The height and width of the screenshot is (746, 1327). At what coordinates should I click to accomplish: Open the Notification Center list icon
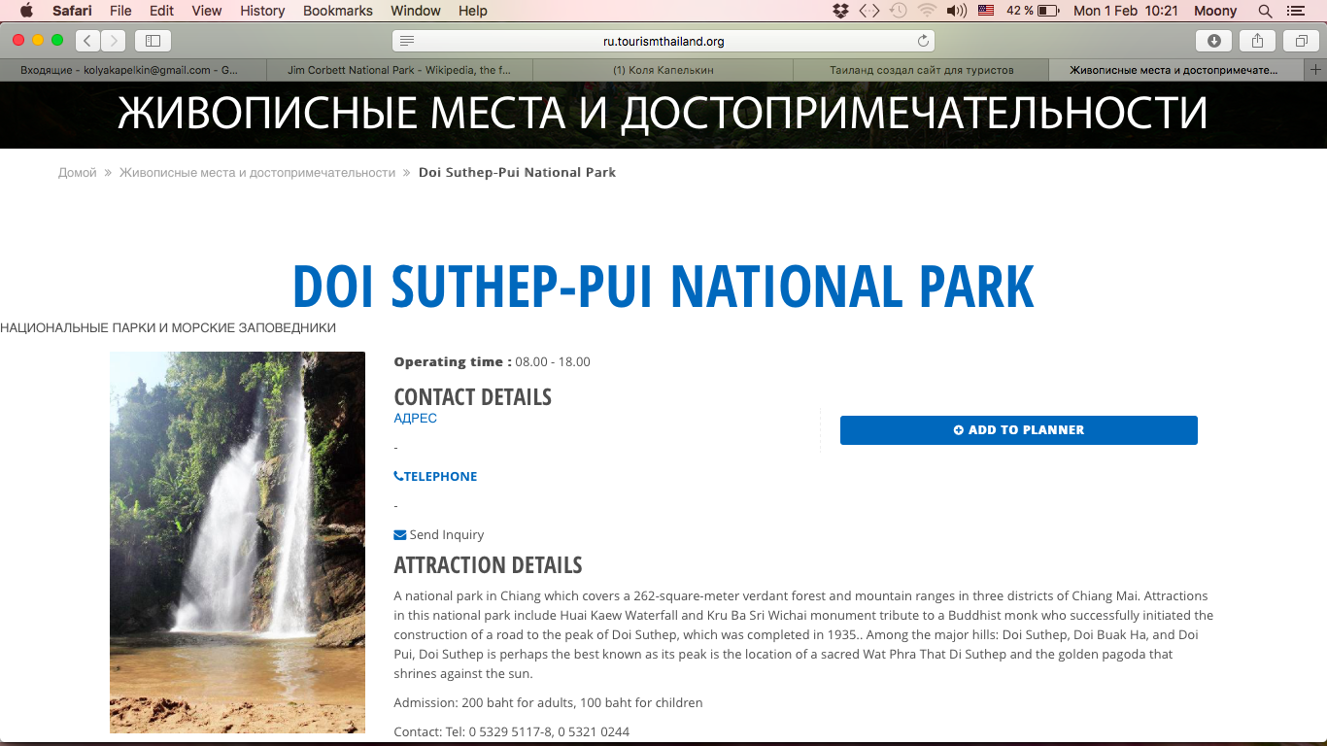[x=1295, y=11]
